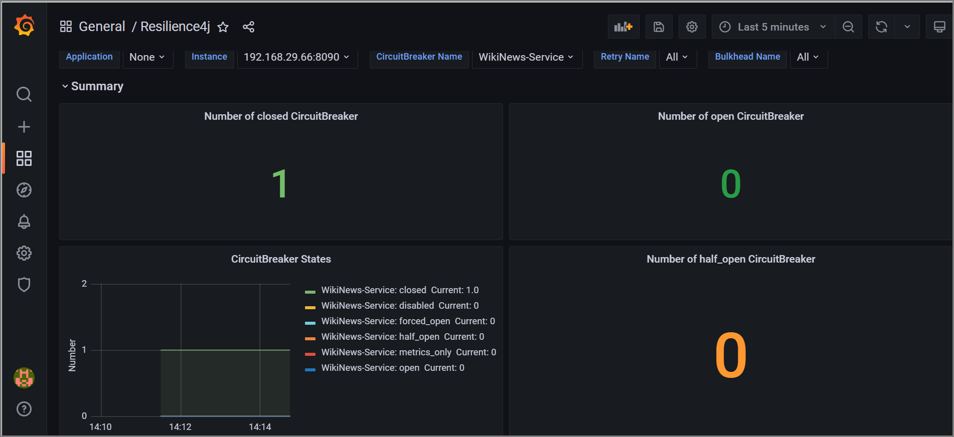954x437 pixels.
Task: Click the CircuitBreaker States panel title
Action: 281,259
